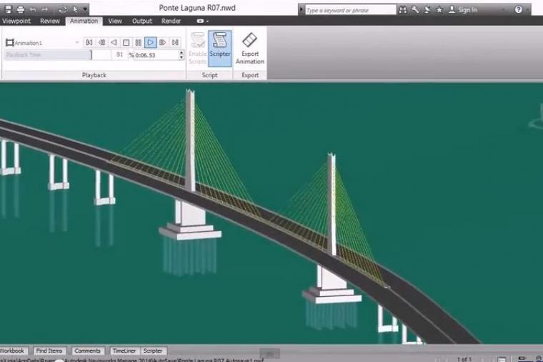Click the Favorites star icon
Viewport: 543px width, 362px height.
439,10
